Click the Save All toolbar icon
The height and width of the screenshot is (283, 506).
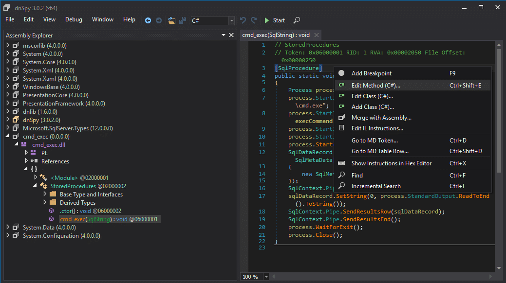pyautogui.click(x=183, y=20)
